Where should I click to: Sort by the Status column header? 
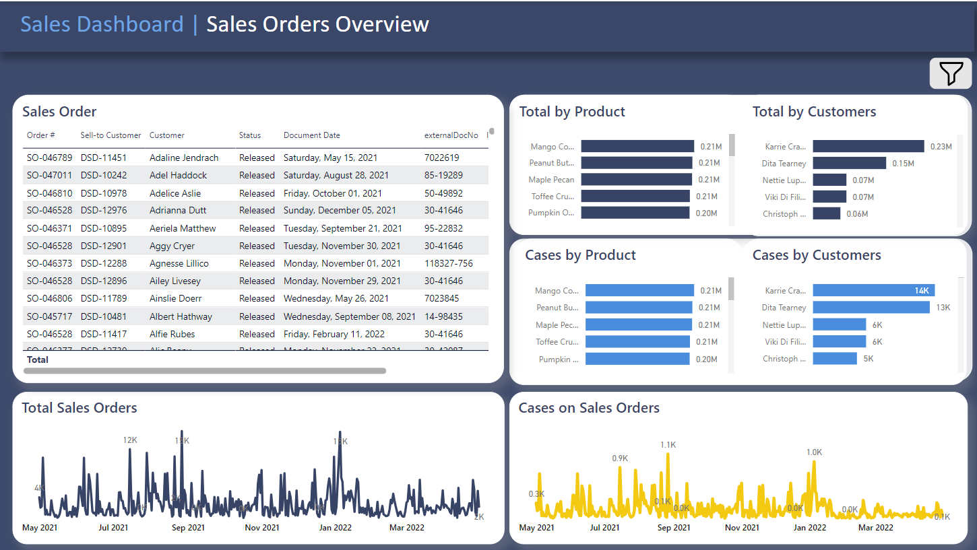250,135
